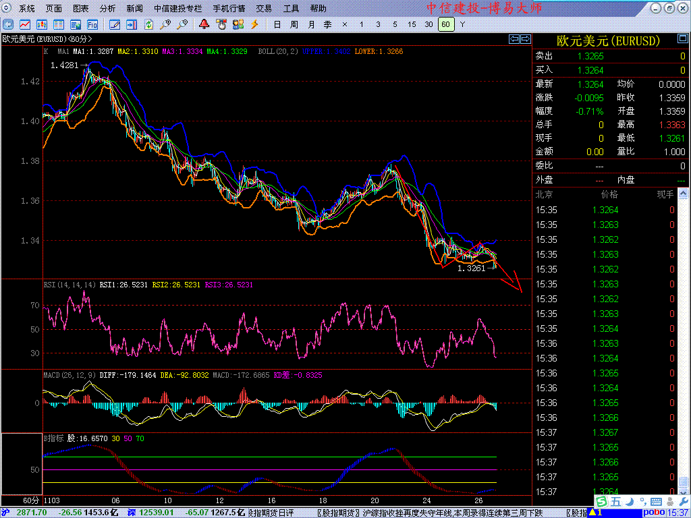Screen dimensions: 691x518
Task: Select the 15-minute period button
Action: [x=412, y=25]
